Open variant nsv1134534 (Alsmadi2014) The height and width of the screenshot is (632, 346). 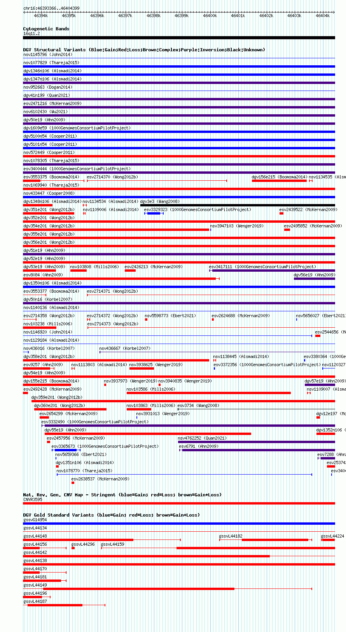pos(111,201)
